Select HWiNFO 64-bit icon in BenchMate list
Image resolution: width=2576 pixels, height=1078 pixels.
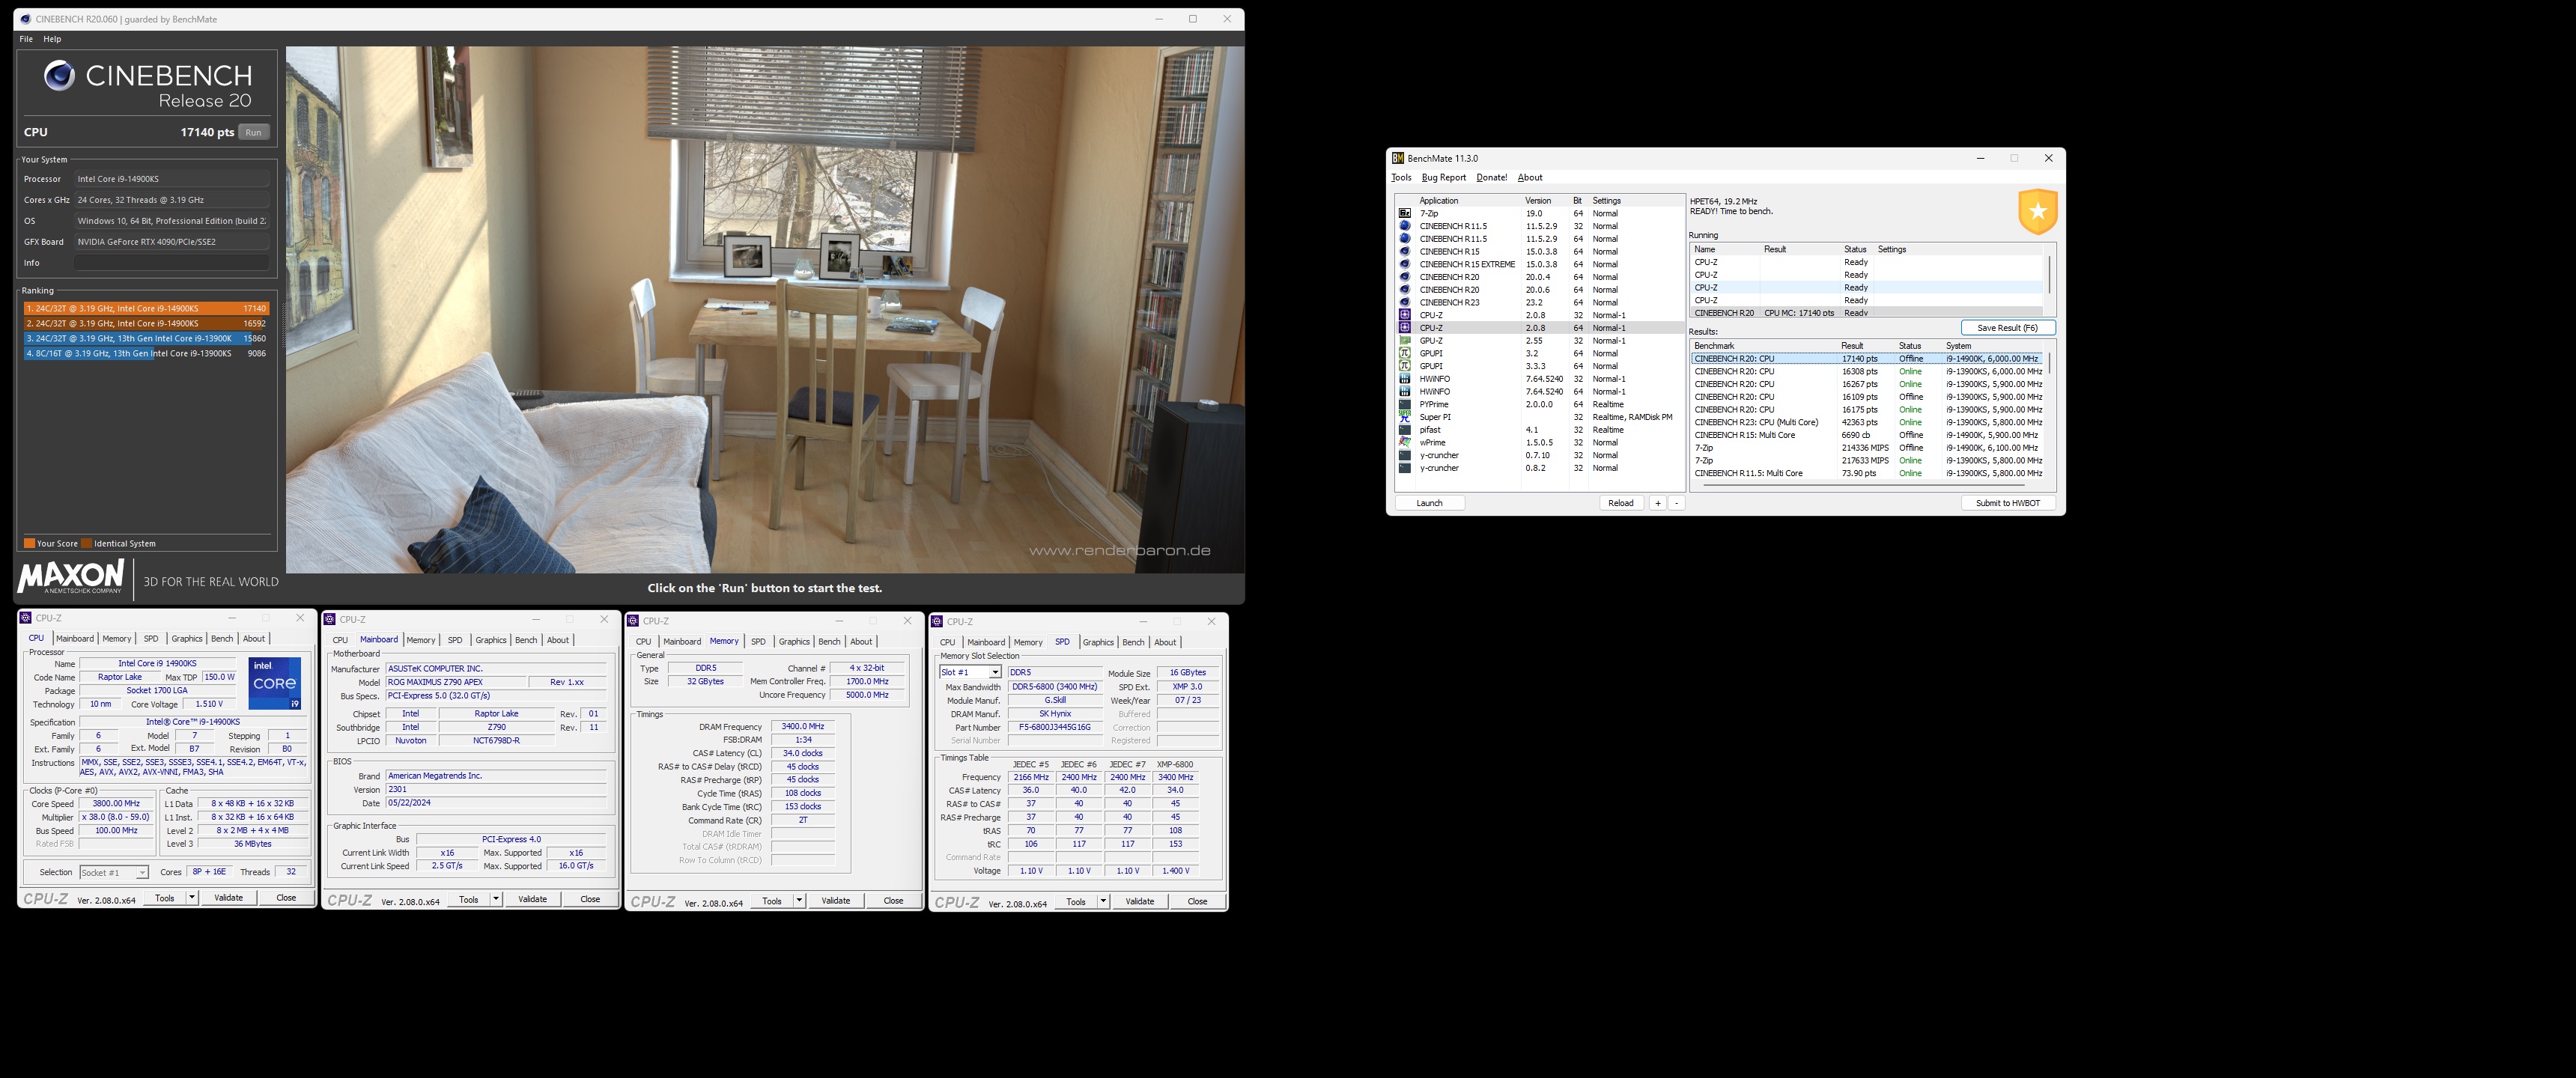pos(1405,392)
